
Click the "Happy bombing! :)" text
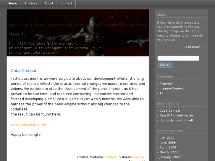pos(26,135)
